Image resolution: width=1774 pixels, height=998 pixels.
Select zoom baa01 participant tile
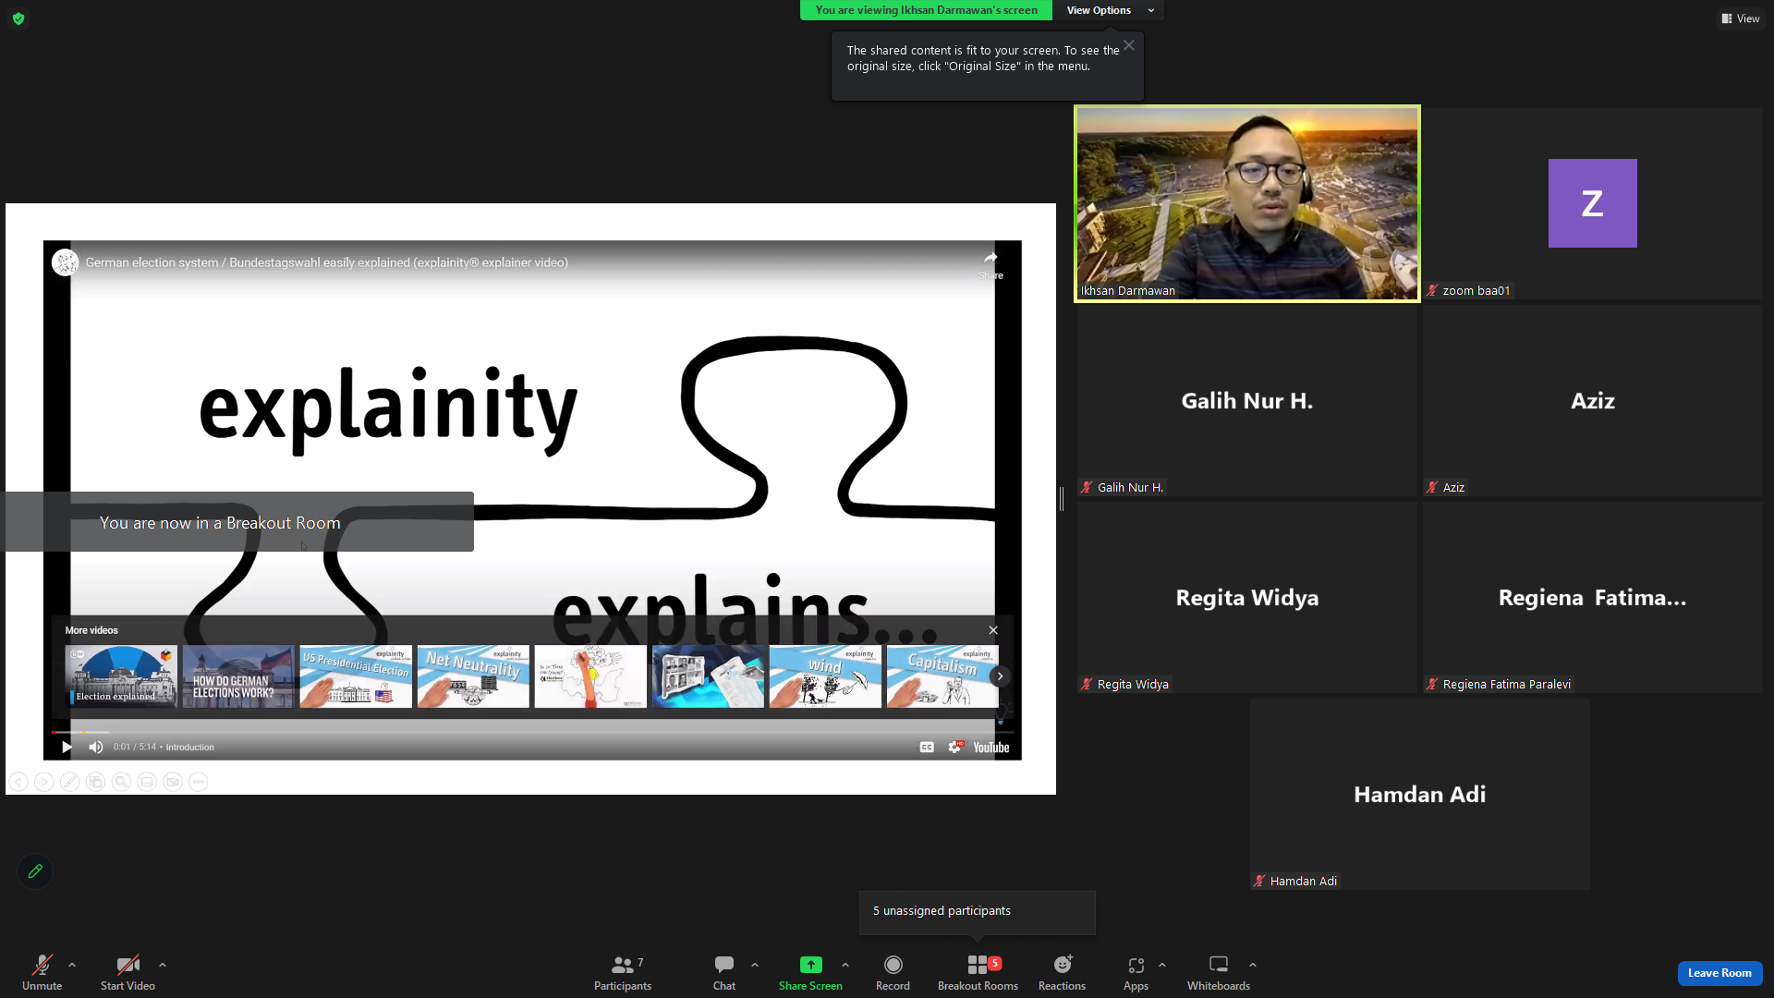coord(1592,203)
